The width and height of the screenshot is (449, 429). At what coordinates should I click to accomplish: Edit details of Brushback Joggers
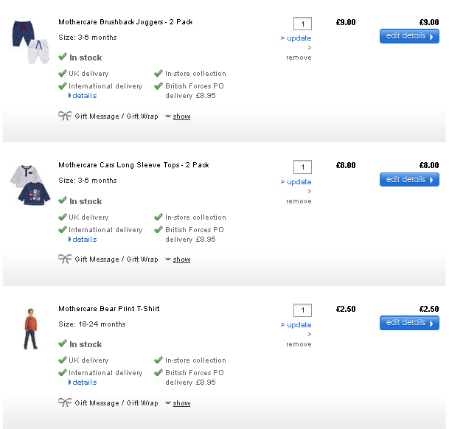click(x=409, y=36)
